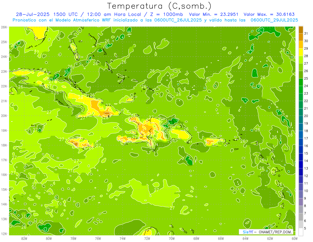Viewport: 313px width, 242px height.
Task: Click the "74W" longitude axis label
Action: point(122,238)
